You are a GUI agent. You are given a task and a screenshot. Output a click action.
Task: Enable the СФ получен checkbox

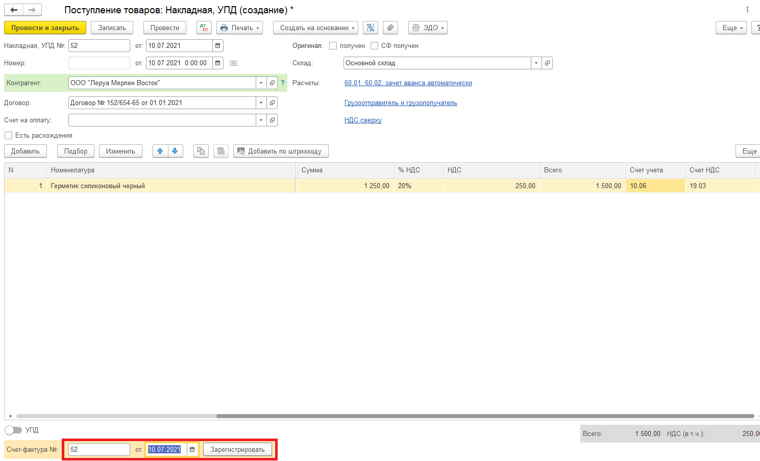(x=375, y=46)
